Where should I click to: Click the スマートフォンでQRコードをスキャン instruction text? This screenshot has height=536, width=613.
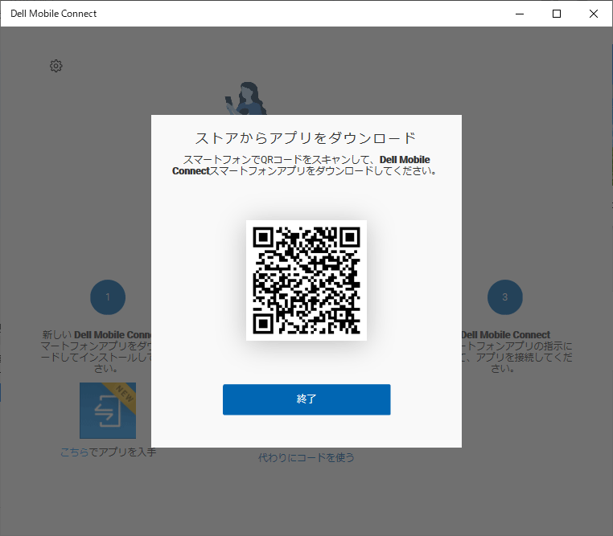point(305,165)
